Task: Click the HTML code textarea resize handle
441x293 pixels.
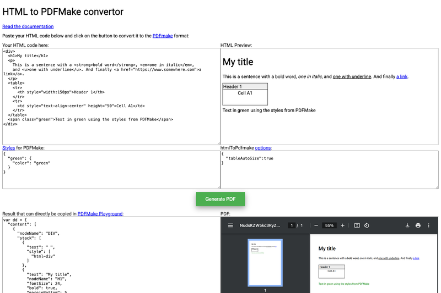Action: (x=218, y=143)
